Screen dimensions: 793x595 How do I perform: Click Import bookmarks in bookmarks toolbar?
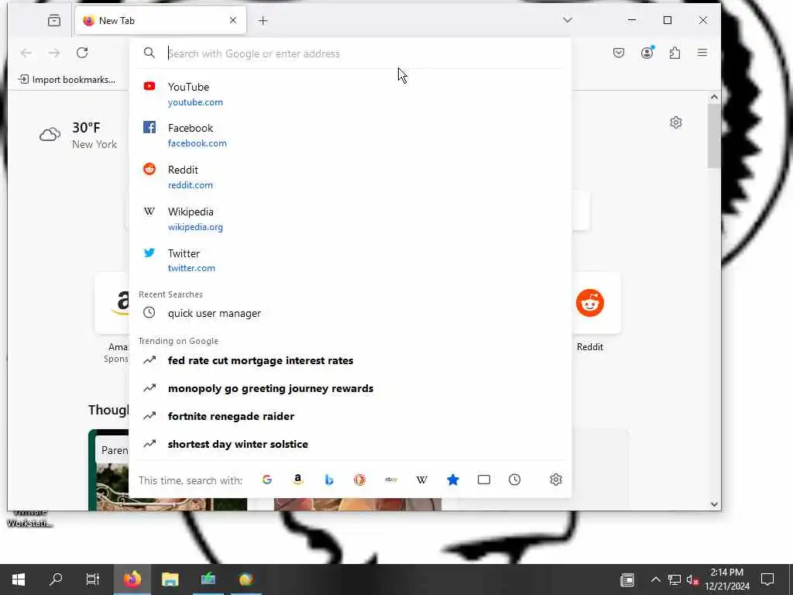(67, 80)
